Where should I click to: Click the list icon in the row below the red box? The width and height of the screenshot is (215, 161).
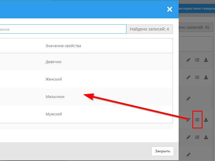197,137
